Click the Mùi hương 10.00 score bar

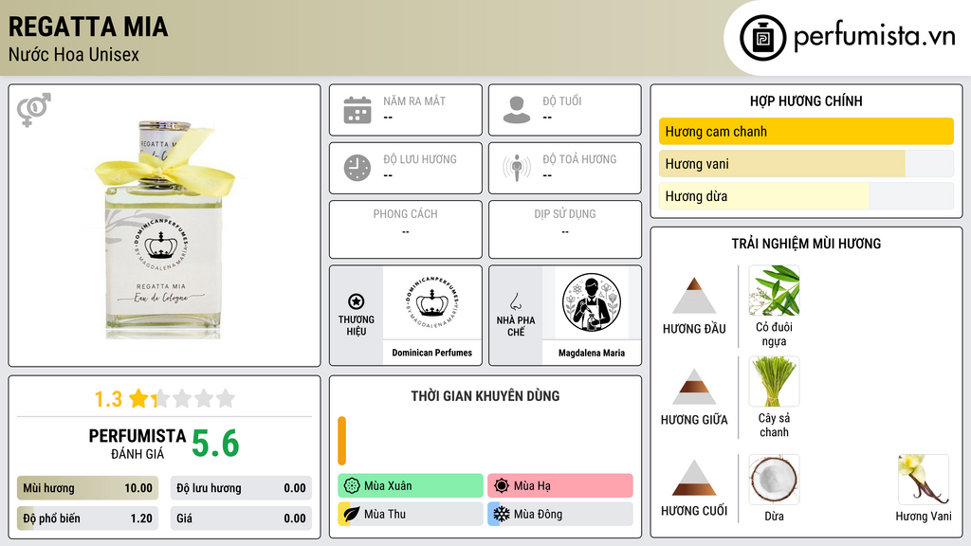[87, 488]
